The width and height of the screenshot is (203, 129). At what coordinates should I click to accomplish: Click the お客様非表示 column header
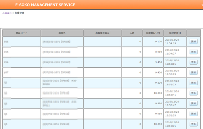[x=103, y=33]
